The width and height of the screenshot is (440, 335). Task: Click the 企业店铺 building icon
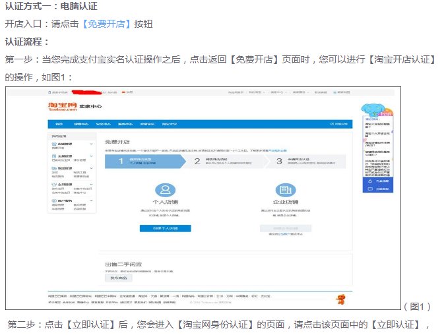[286, 190]
